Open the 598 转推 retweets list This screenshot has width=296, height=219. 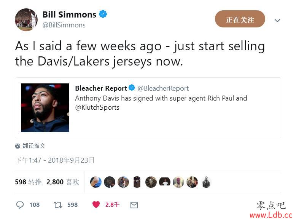point(28,182)
